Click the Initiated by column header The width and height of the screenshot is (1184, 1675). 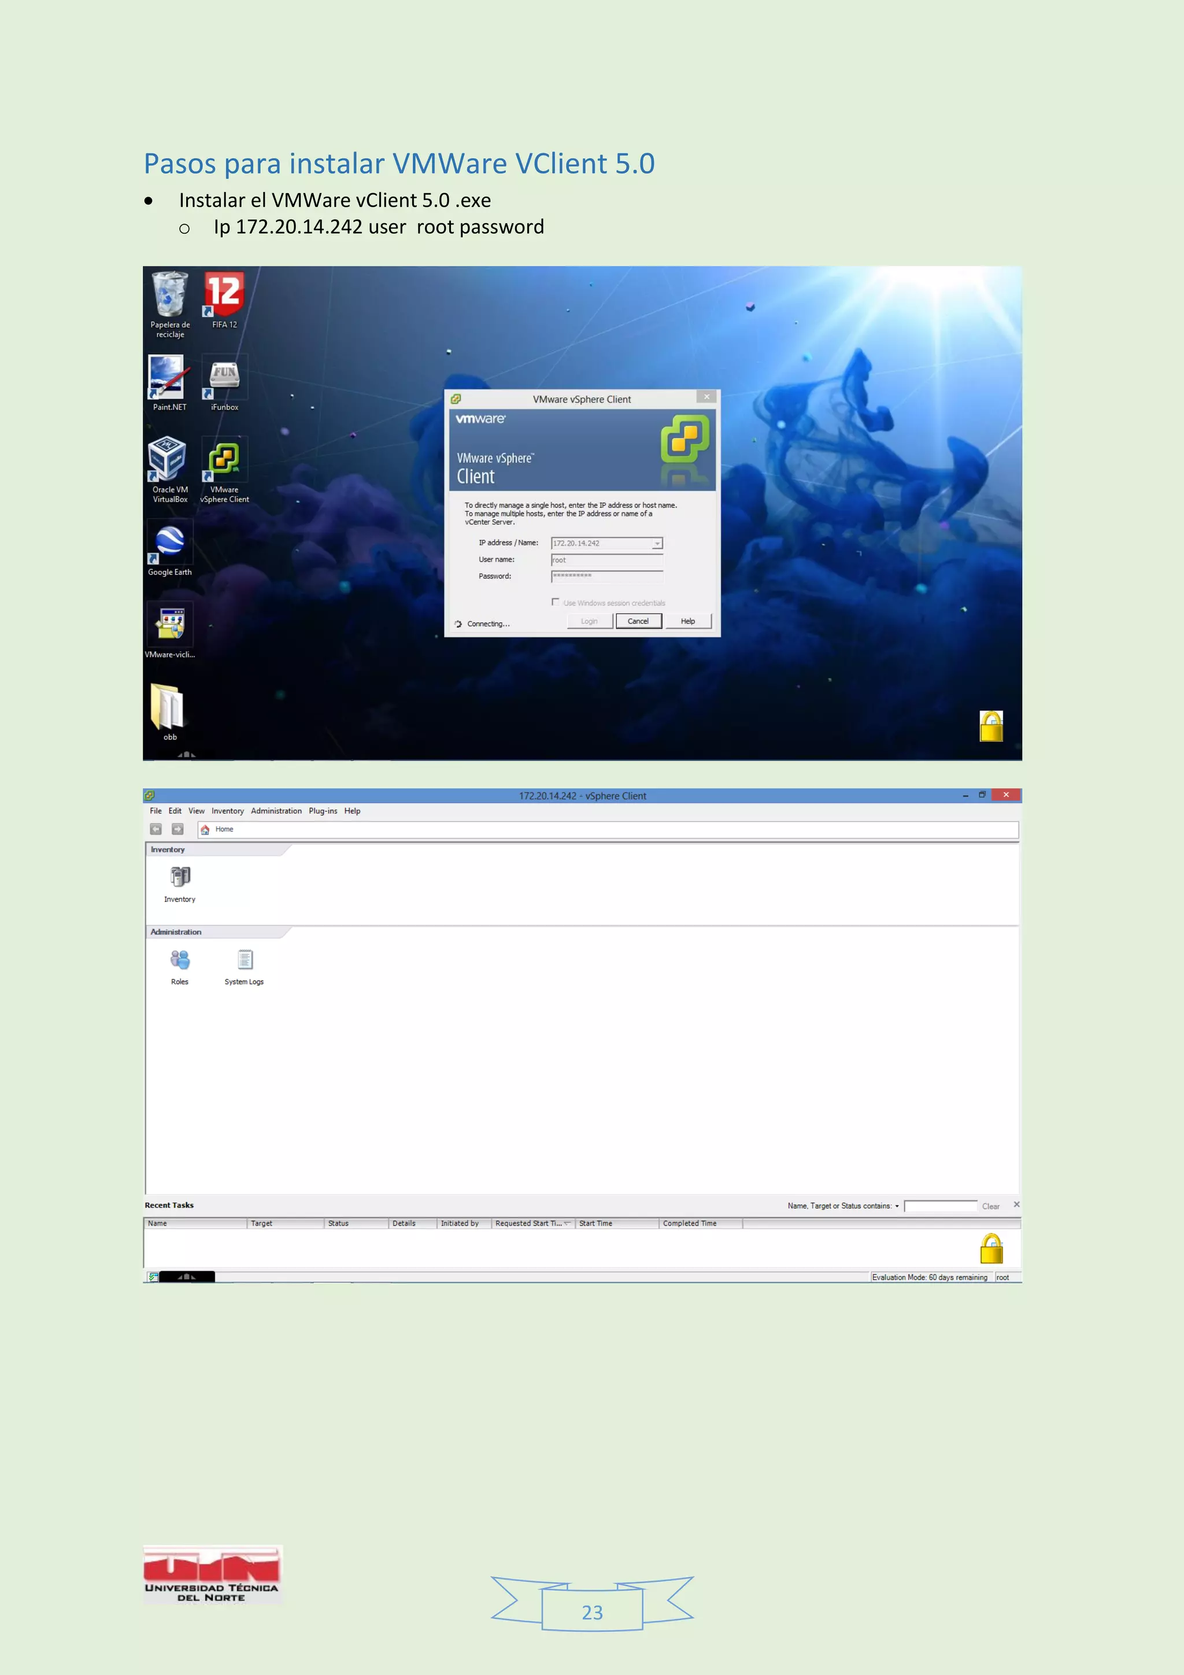(x=464, y=1223)
